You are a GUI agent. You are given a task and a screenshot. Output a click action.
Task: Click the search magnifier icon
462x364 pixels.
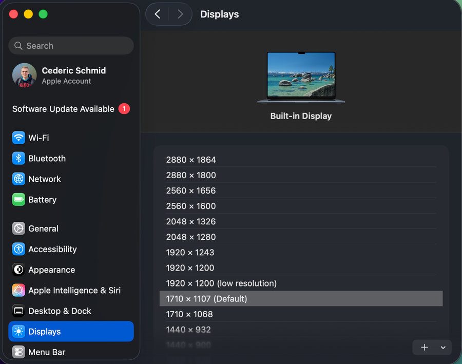point(18,46)
